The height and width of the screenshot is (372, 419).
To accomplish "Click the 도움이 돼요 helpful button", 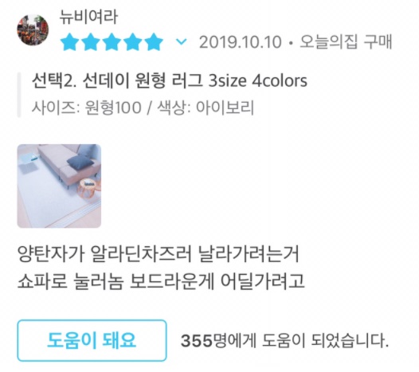I will 92,340.
